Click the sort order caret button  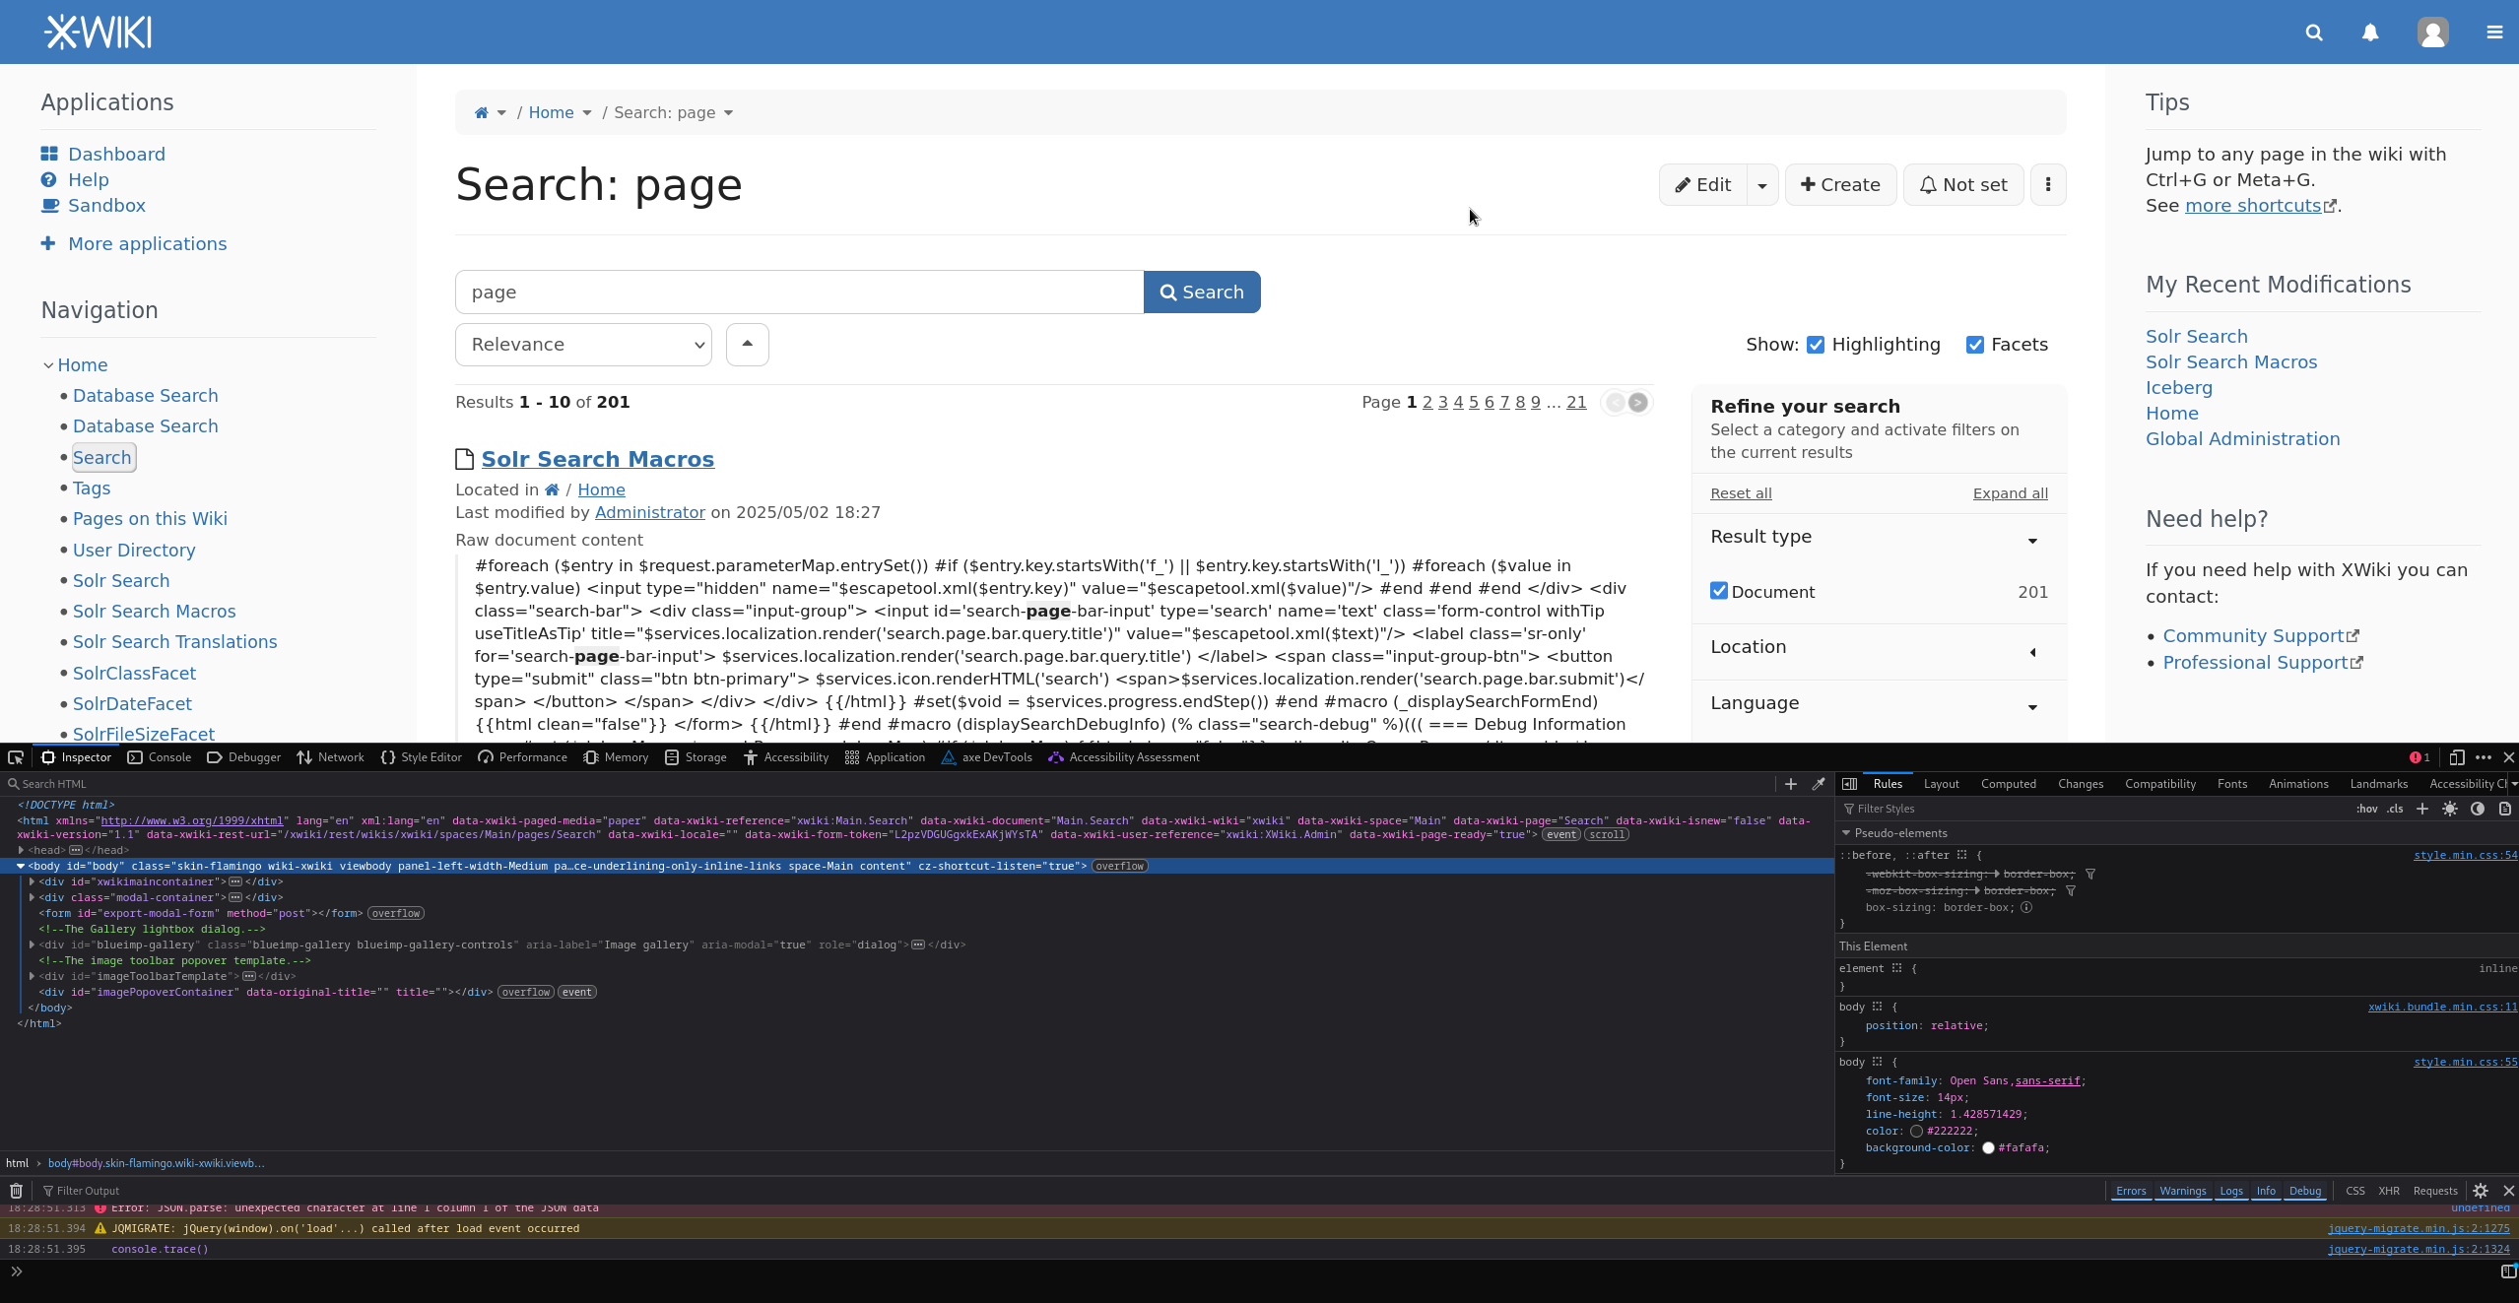pyautogui.click(x=748, y=345)
